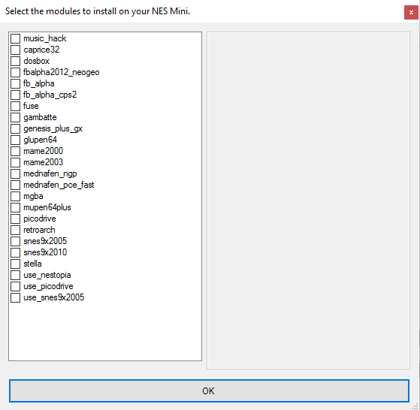
Task: Check the fuse module box
Action: pyautogui.click(x=15, y=106)
